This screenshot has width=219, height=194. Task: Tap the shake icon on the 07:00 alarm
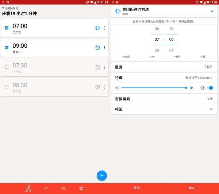[x=97, y=28]
